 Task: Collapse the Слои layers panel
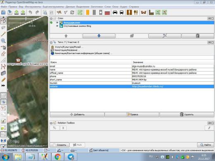[51, 18]
